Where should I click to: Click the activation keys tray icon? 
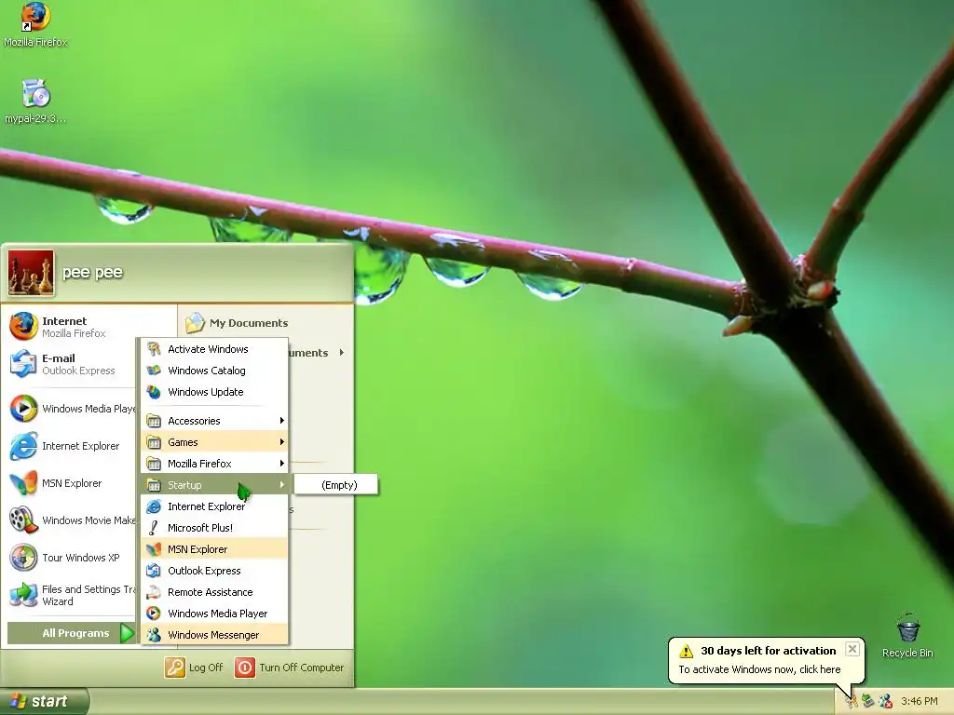(x=851, y=702)
